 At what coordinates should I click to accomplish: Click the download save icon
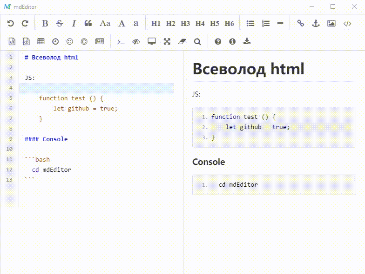tap(247, 41)
